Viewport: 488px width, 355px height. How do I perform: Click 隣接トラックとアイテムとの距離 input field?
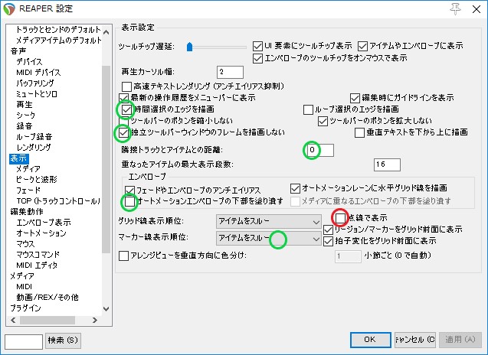(320, 150)
